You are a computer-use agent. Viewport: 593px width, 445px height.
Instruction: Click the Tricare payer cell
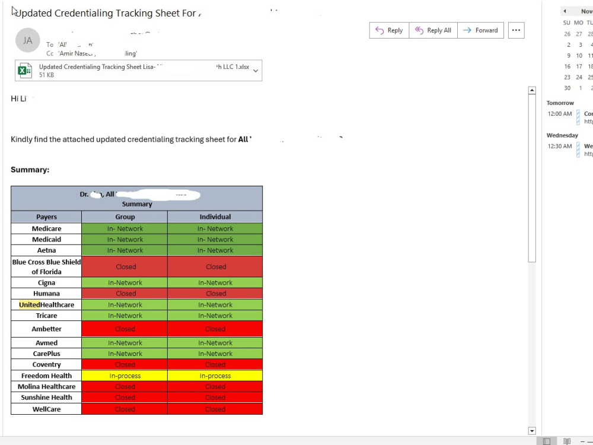pyautogui.click(x=46, y=316)
